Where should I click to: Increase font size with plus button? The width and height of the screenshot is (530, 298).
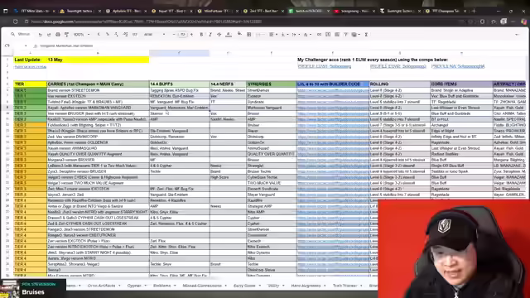pos(191,35)
